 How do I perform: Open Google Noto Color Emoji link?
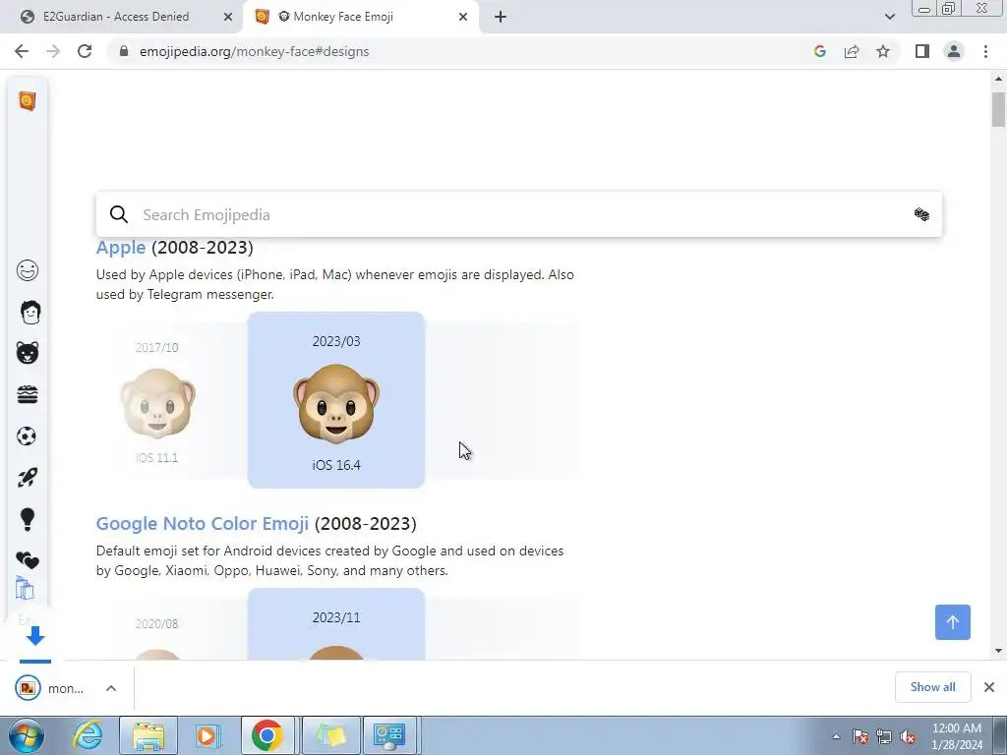click(203, 523)
